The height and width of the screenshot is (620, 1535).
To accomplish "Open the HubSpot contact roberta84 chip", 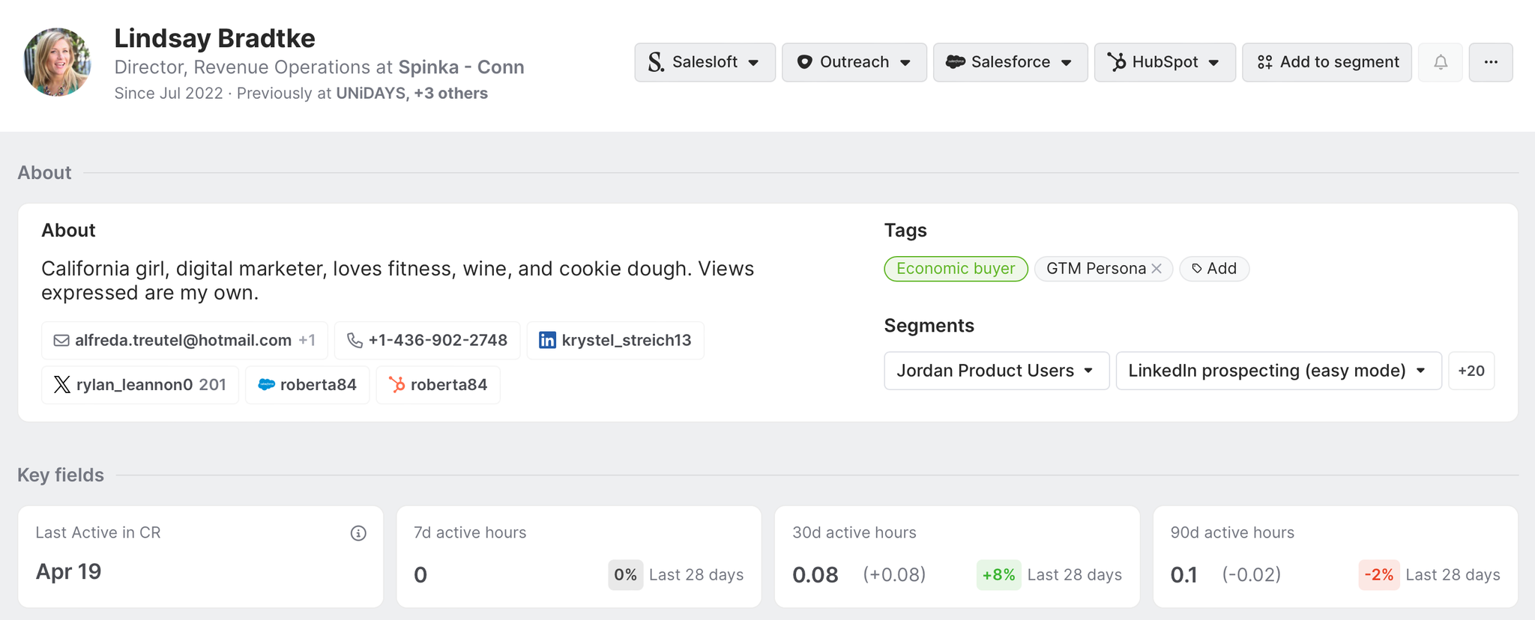I will 438,385.
